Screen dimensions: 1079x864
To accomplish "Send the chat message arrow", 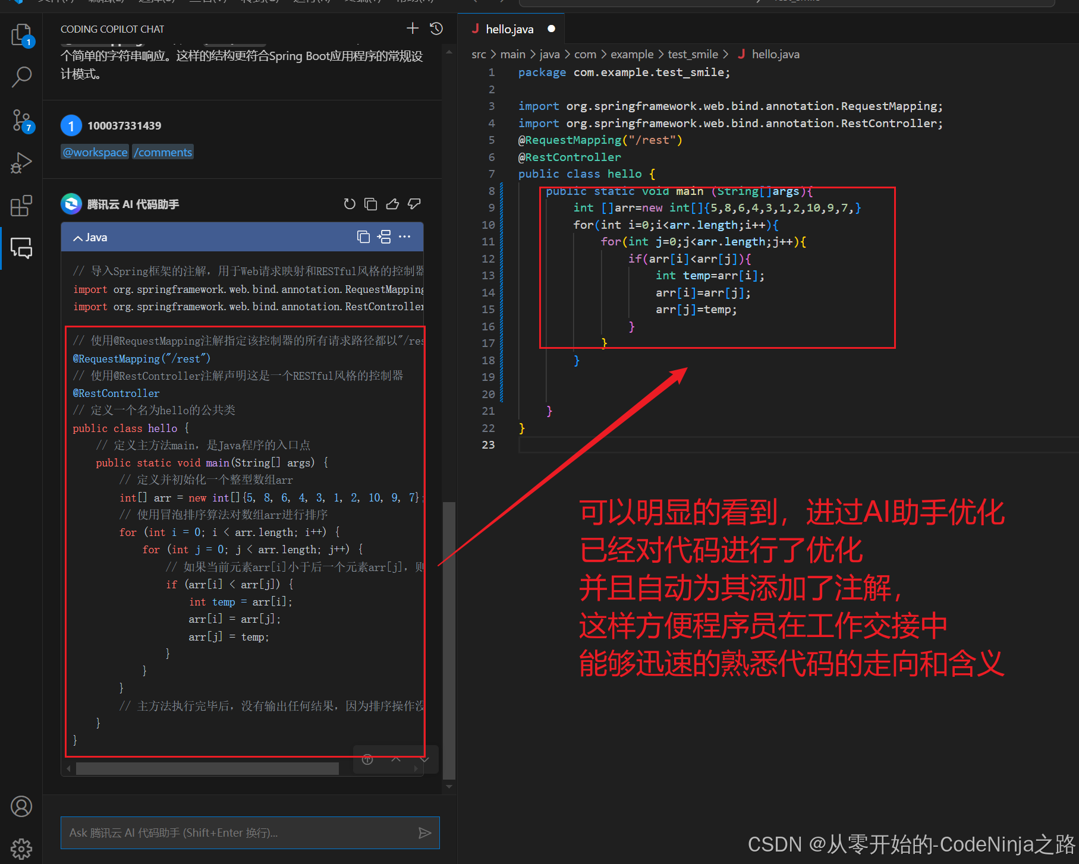I will point(424,833).
